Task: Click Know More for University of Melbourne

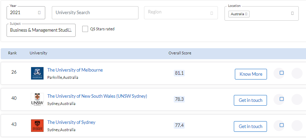Action: 251,74
